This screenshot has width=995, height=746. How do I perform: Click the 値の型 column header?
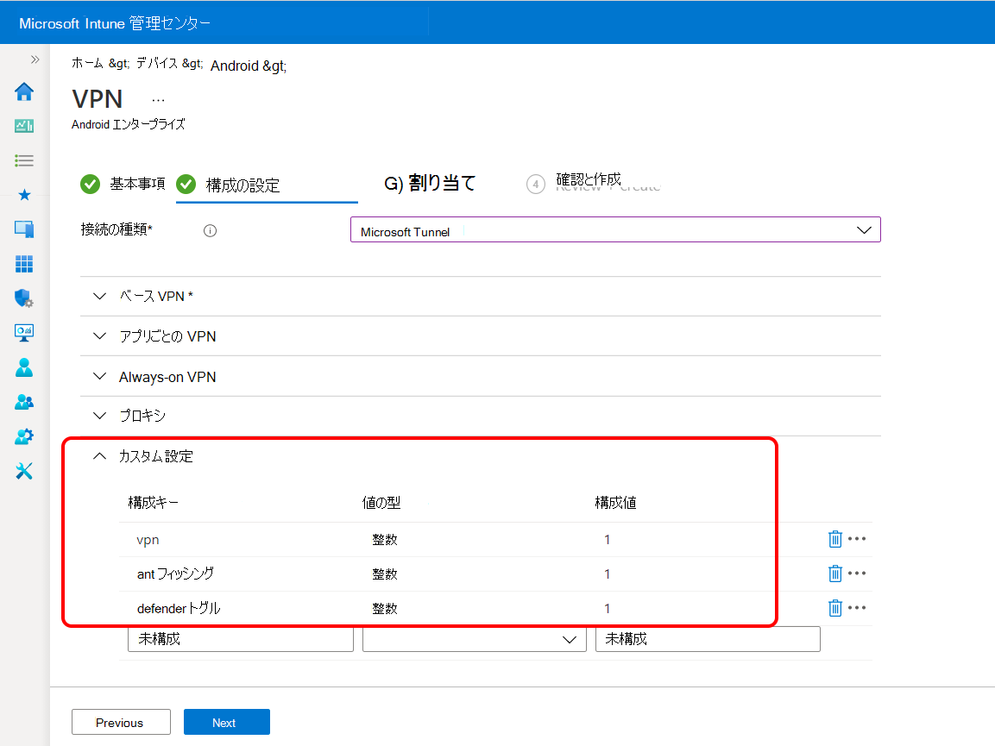tap(381, 503)
